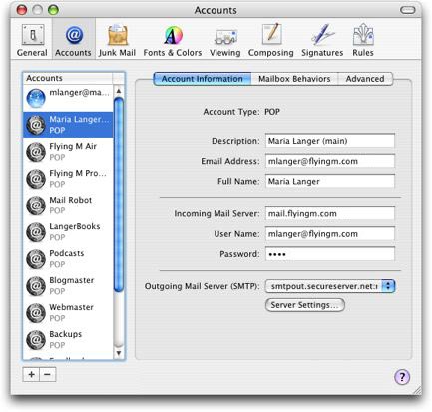Click into the Email Address field
This screenshot has width=432, height=412.
point(330,161)
